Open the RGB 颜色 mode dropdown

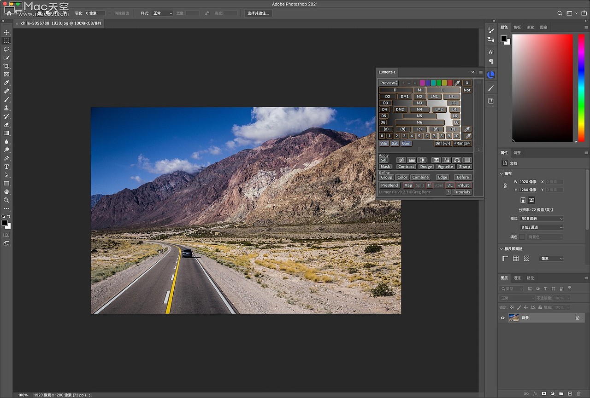pos(542,218)
